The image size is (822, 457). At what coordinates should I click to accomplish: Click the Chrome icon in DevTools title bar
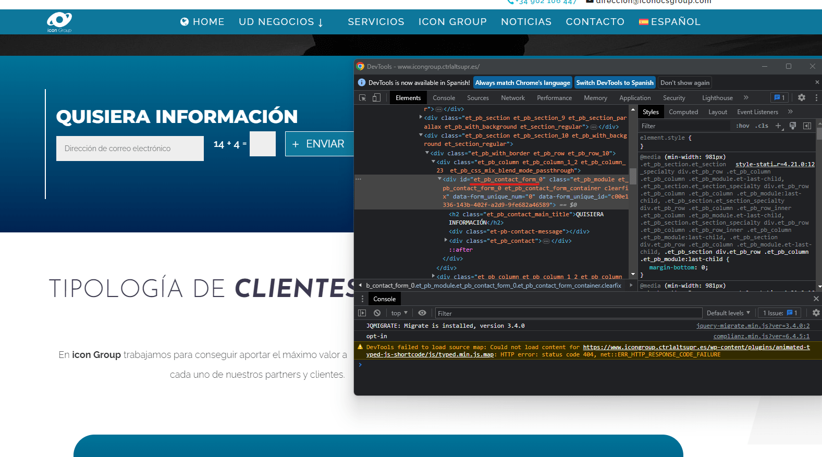(360, 66)
